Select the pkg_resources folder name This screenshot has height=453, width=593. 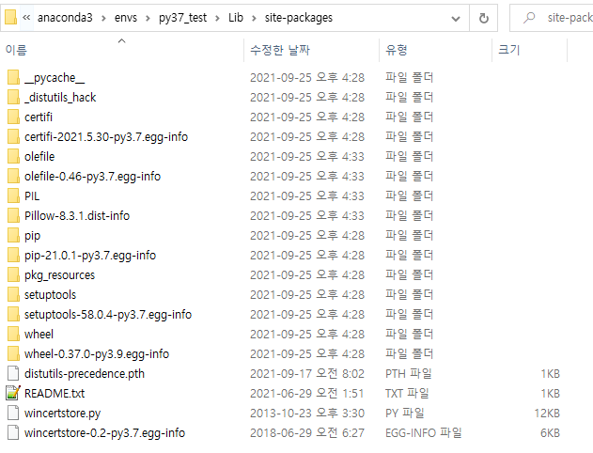coord(59,274)
